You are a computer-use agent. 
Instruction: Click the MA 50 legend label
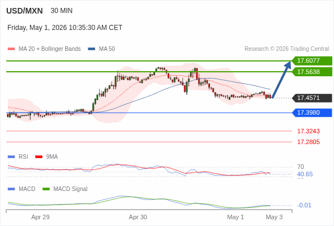tap(107, 49)
